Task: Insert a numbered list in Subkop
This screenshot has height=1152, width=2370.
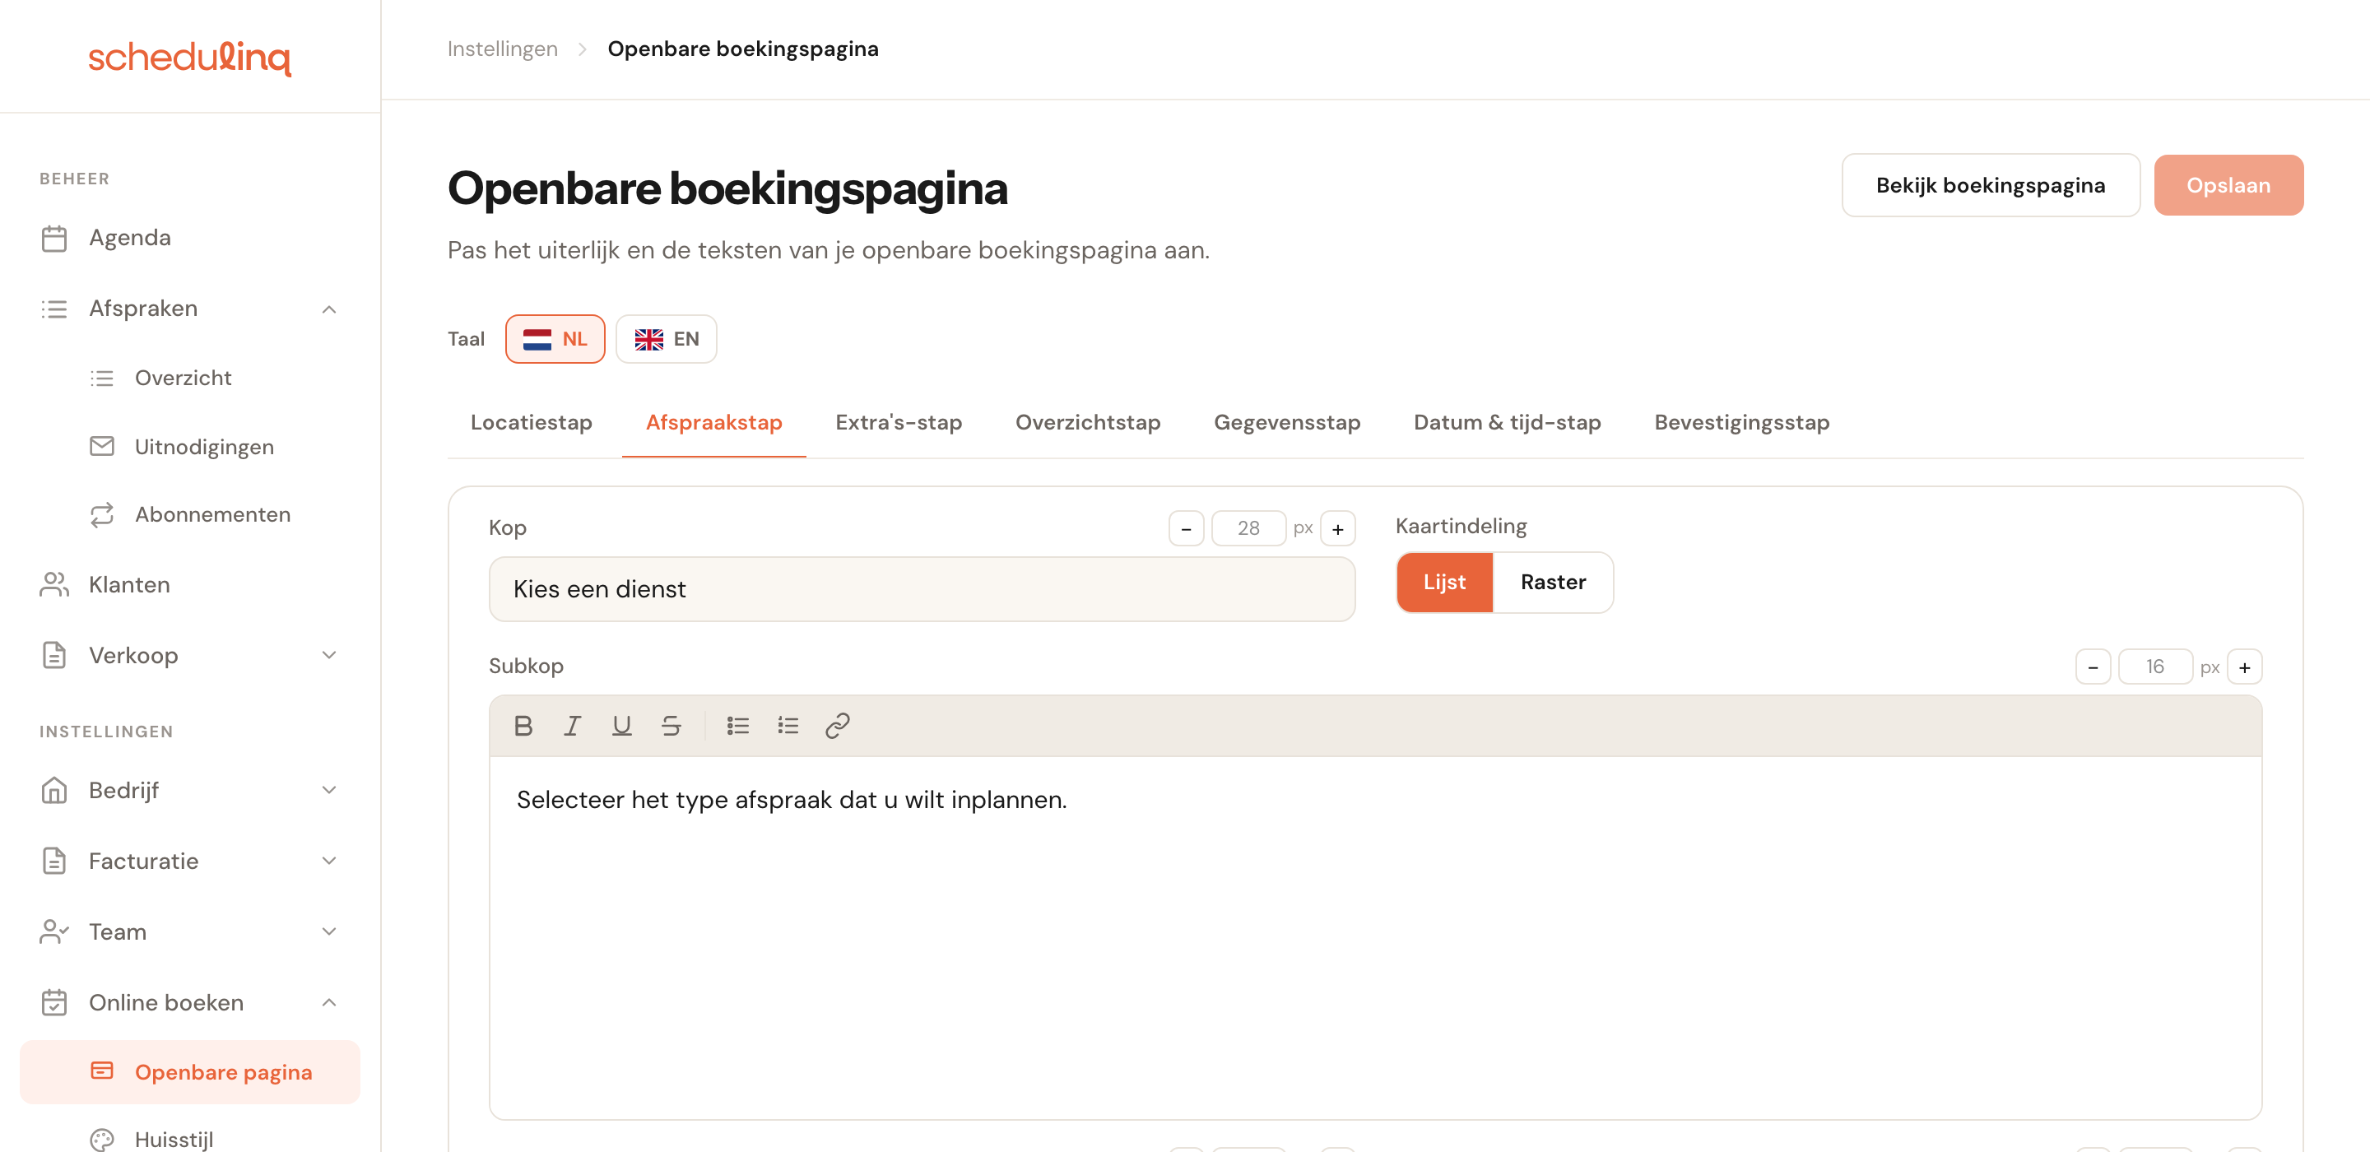Action: pos(788,726)
